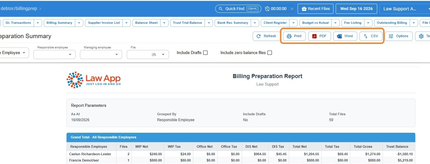Viewport: 430px width, 164px height.
Task: Open the Billing Summary report tab
Action: pos(59,23)
